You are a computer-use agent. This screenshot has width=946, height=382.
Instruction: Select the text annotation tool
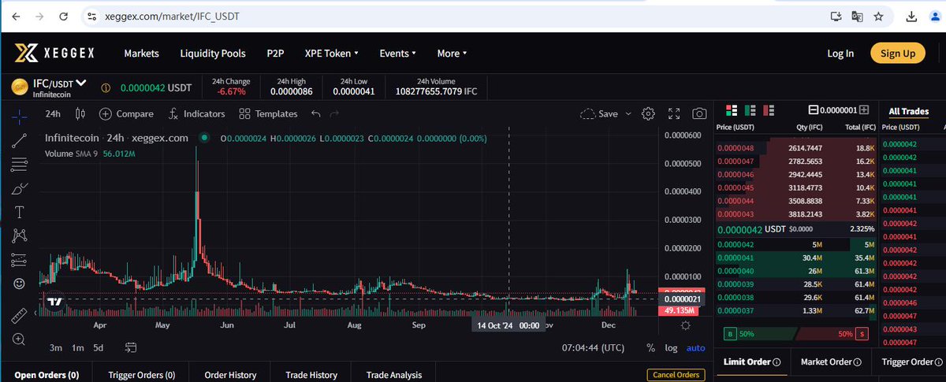click(x=20, y=212)
